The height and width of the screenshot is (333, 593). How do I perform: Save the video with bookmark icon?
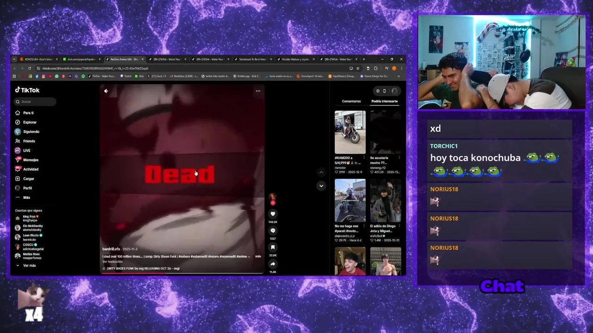tap(273, 247)
